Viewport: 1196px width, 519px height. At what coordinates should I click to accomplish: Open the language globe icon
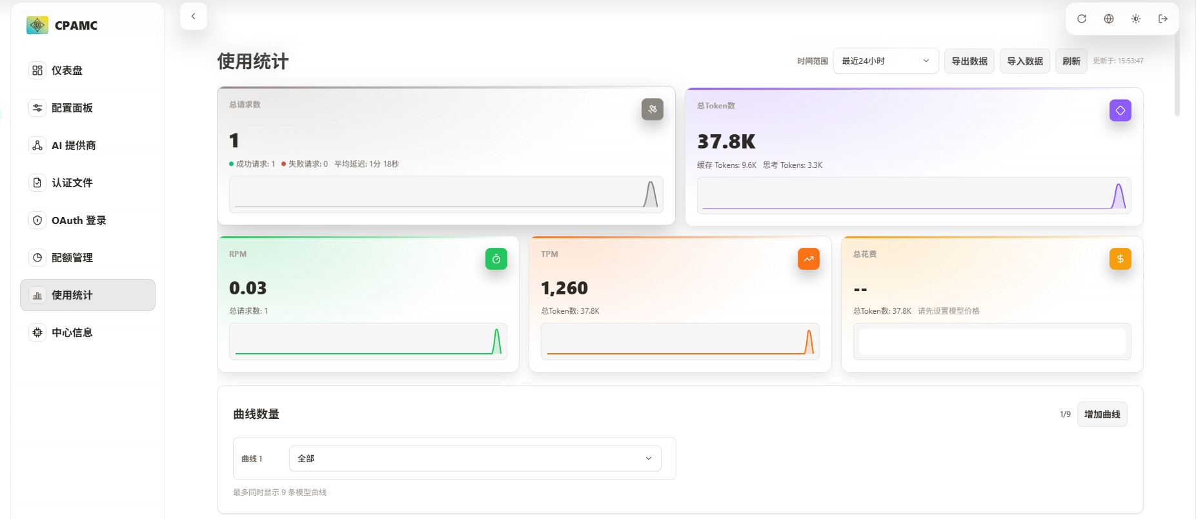pos(1109,19)
